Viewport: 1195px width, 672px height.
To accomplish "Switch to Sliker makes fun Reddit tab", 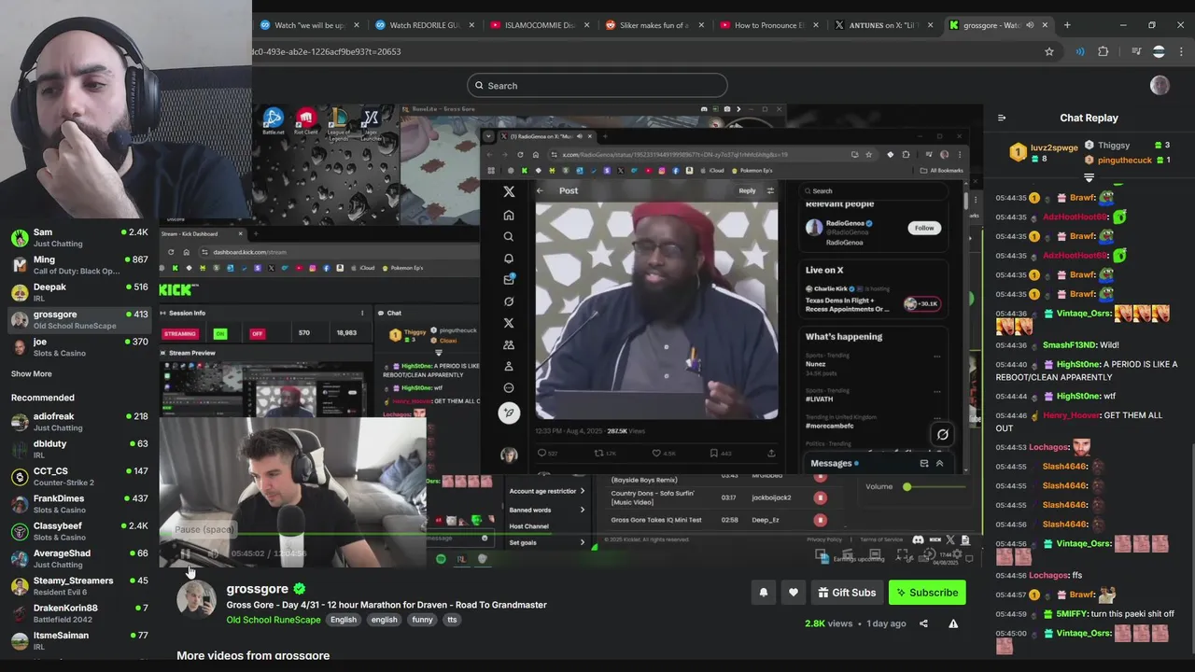I will pyautogui.click(x=654, y=25).
